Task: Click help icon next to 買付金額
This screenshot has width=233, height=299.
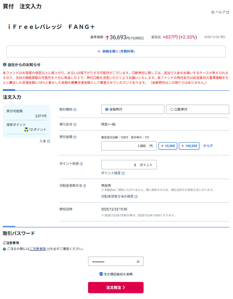Action: [x=75, y=137]
